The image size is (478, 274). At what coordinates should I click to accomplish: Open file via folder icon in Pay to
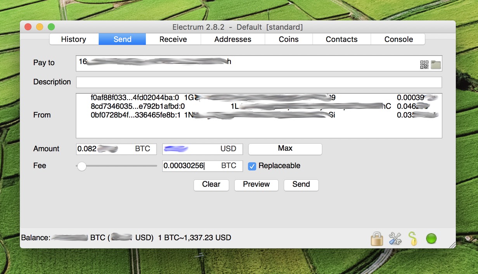tap(436, 65)
